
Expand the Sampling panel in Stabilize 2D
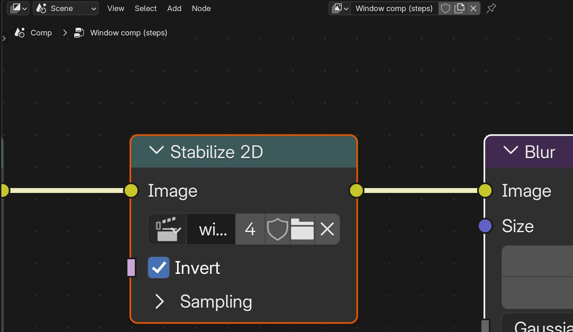pyautogui.click(x=159, y=302)
